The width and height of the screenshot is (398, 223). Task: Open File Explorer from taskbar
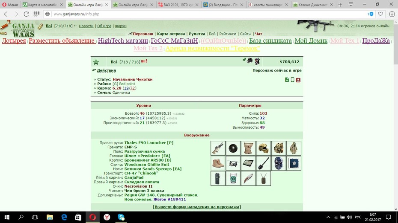50,217
